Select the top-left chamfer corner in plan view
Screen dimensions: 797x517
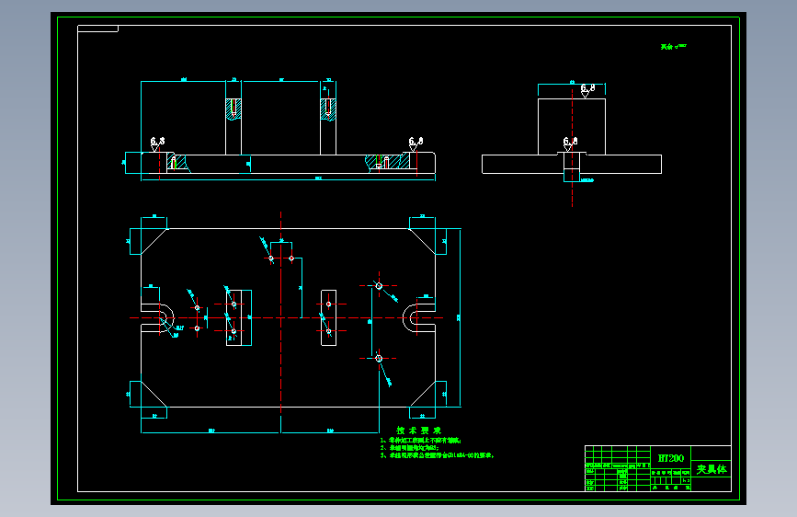(154, 241)
